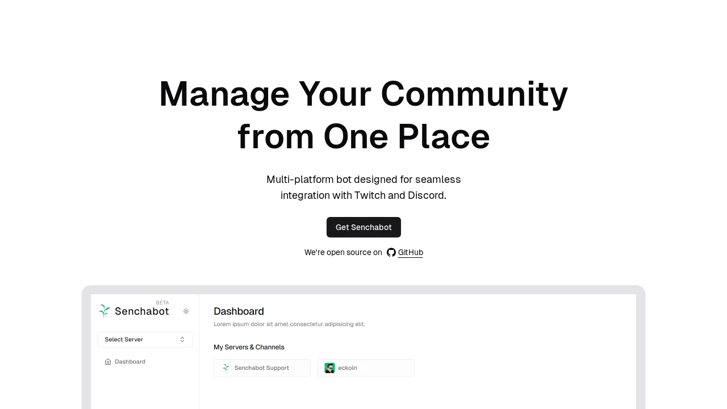Screen dimensions: 727x409
Task: Click the Manage Your Community headline
Action: [x=363, y=115]
